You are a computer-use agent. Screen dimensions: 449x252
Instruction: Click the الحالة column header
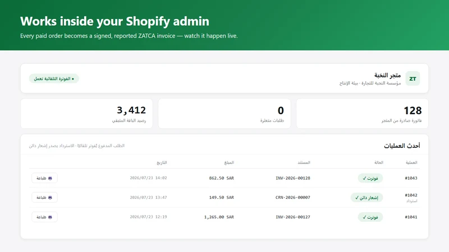378,162
